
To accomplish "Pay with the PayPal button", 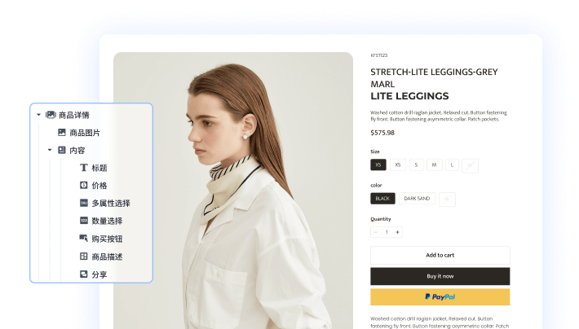I will (440, 297).
